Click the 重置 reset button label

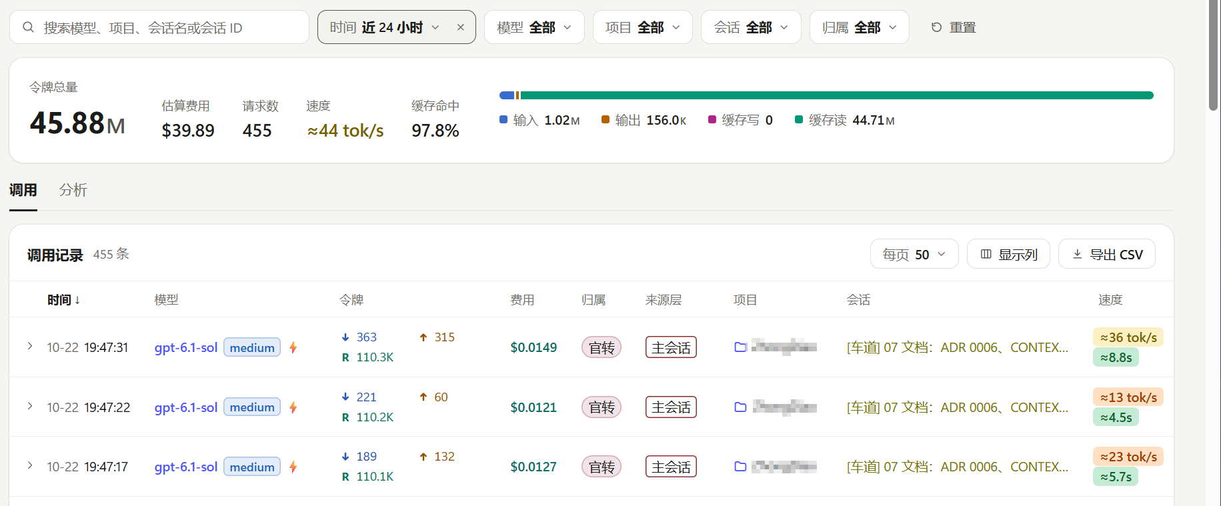963,27
